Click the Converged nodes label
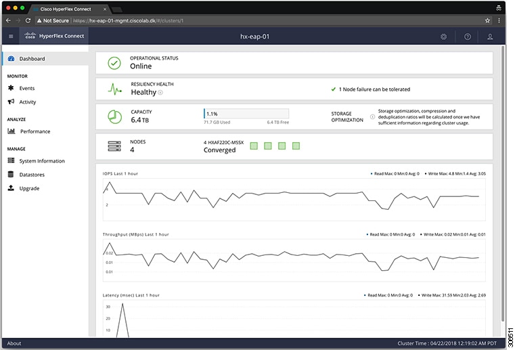This screenshot has height=350, width=515. click(219, 150)
